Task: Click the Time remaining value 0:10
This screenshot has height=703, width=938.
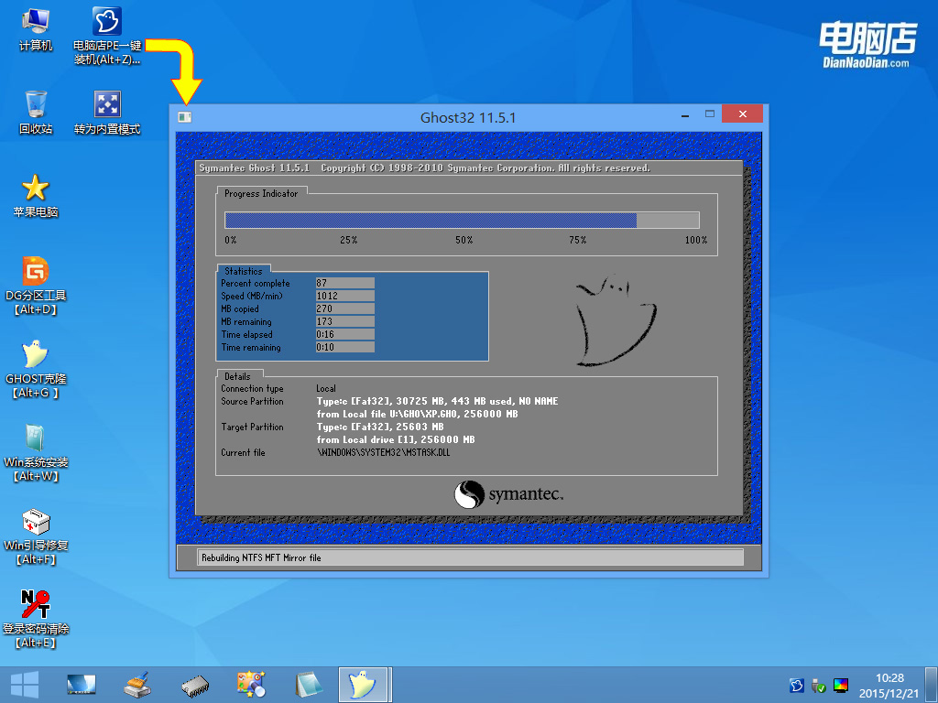Action: click(345, 347)
